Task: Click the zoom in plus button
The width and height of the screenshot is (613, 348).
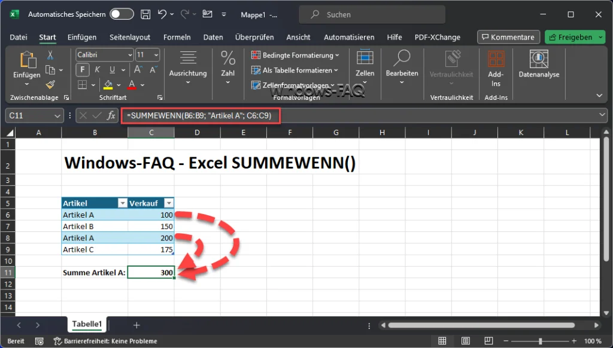Action: point(574,341)
